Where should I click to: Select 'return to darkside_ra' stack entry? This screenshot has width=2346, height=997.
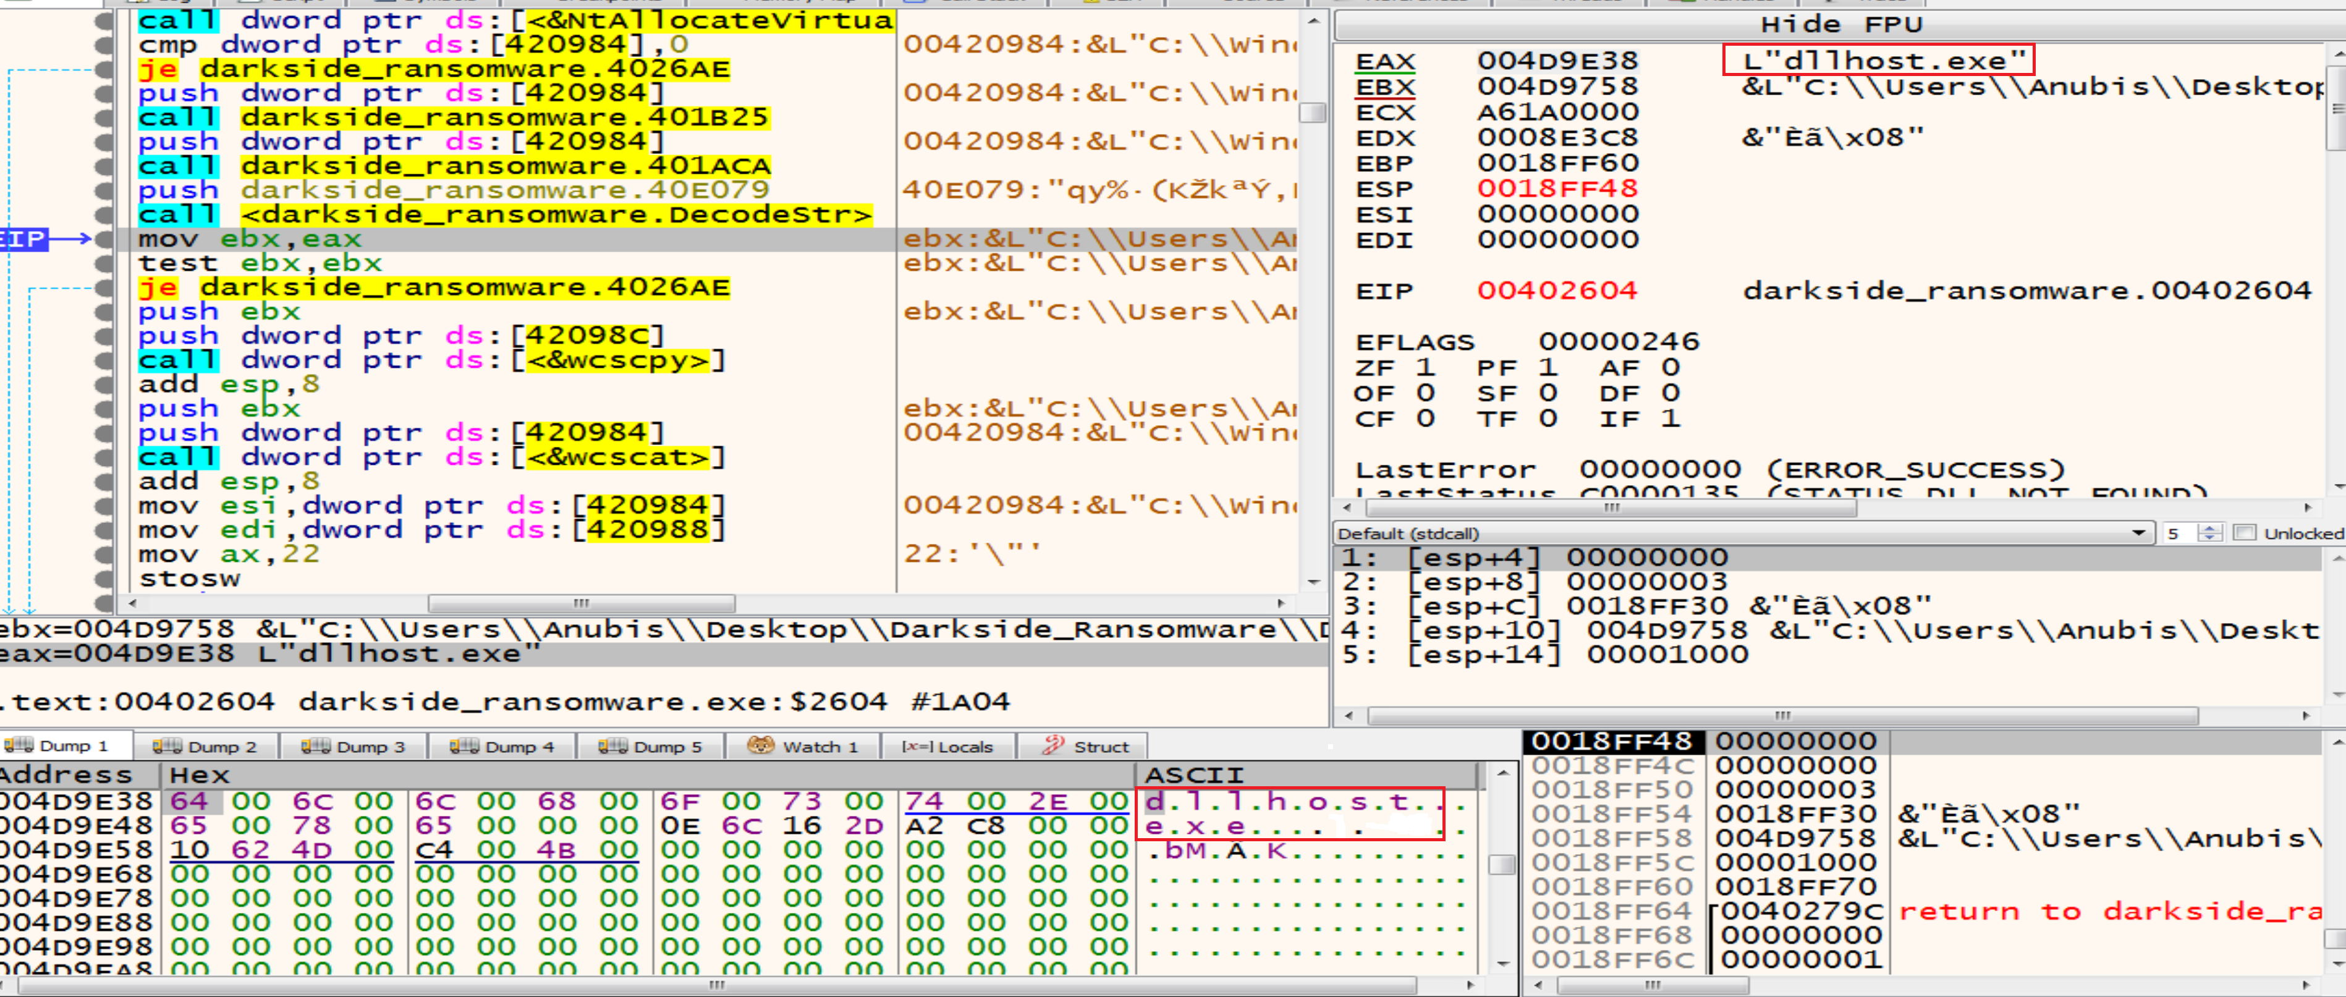click(x=2109, y=910)
